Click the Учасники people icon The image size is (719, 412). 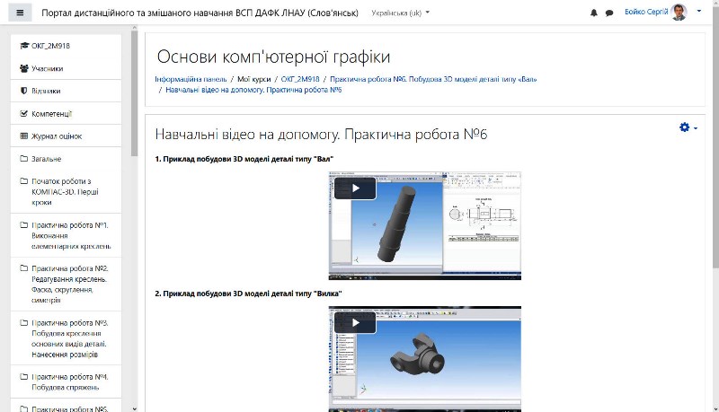pyautogui.click(x=24, y=68)
